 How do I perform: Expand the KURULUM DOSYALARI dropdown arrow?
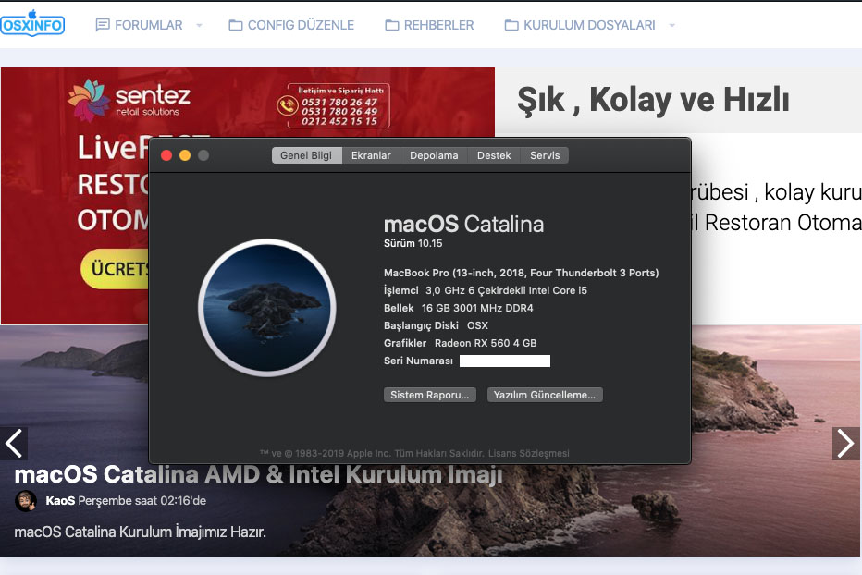pyautogui.click(x=671, y=25)
